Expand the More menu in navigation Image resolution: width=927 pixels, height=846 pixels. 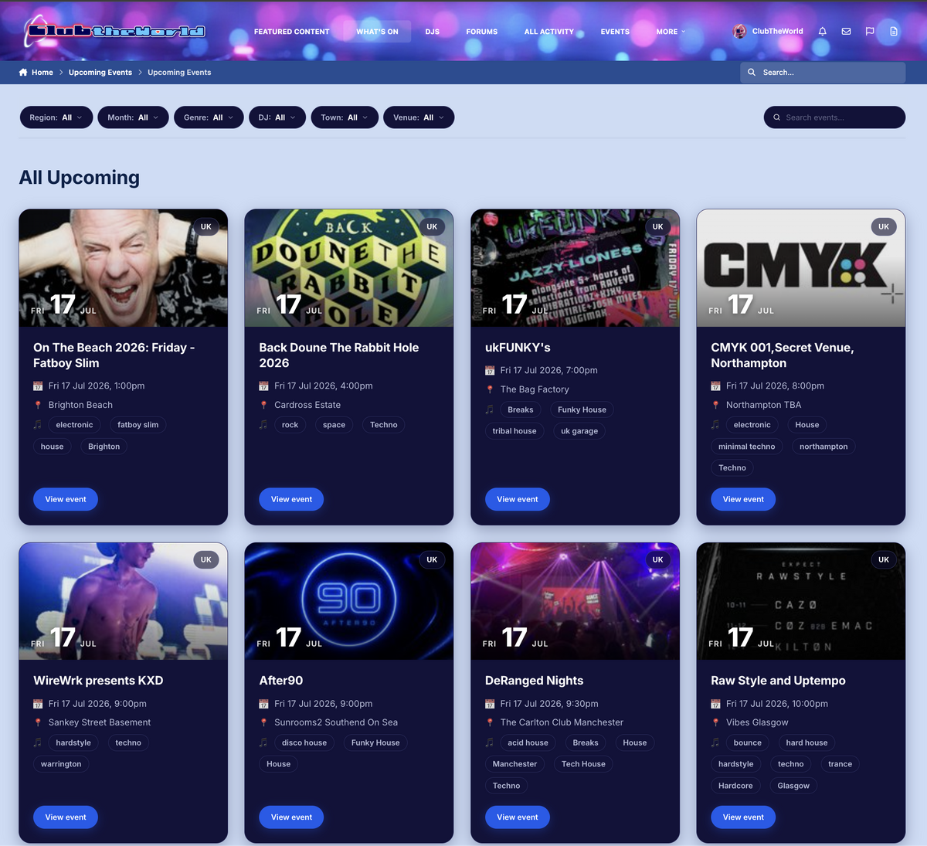(x=671, y=32)
